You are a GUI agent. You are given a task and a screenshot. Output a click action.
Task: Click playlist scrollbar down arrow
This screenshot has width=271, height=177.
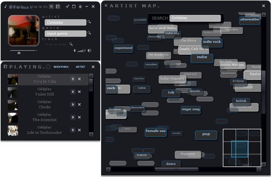coord(91,134)
